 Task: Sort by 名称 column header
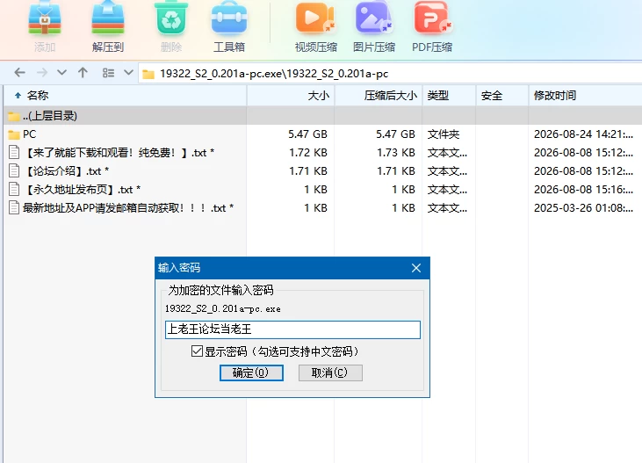tap(126, 96)
